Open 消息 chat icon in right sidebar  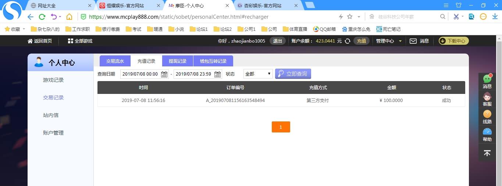click(x=487, y=81)
